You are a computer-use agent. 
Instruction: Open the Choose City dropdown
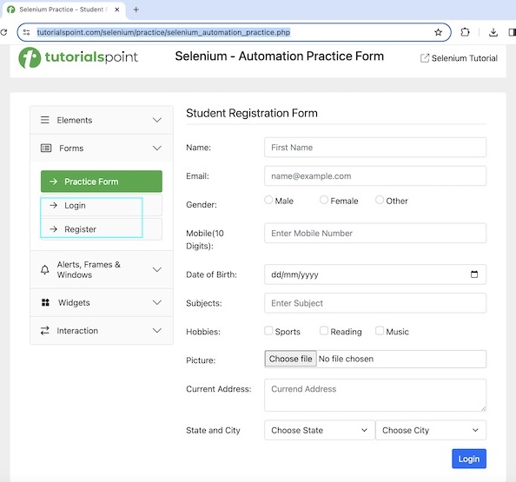(x=431, y=430)
